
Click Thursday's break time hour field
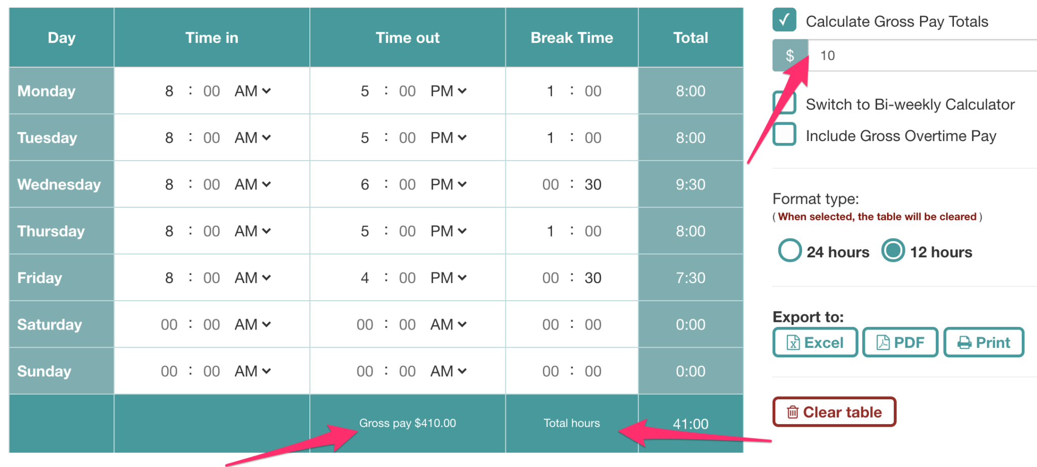coord(550,231)
